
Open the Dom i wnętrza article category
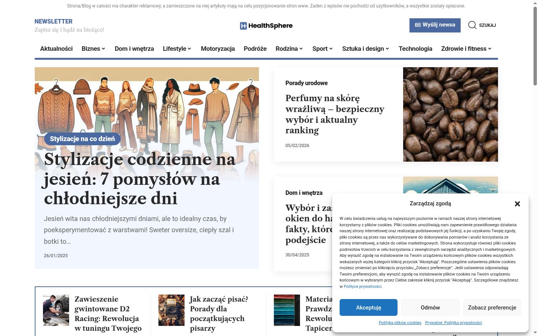(304, 193)
